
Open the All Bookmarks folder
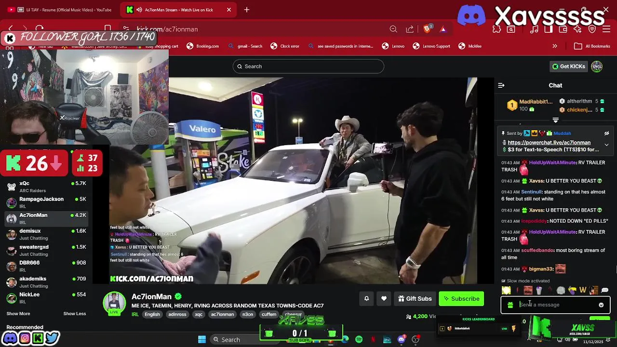tap(592, 46)
